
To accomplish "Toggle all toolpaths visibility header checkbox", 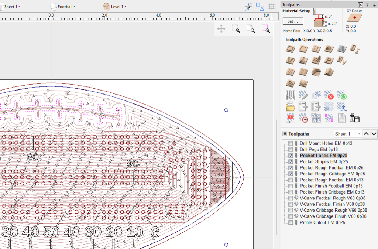I will click(285, 134).
